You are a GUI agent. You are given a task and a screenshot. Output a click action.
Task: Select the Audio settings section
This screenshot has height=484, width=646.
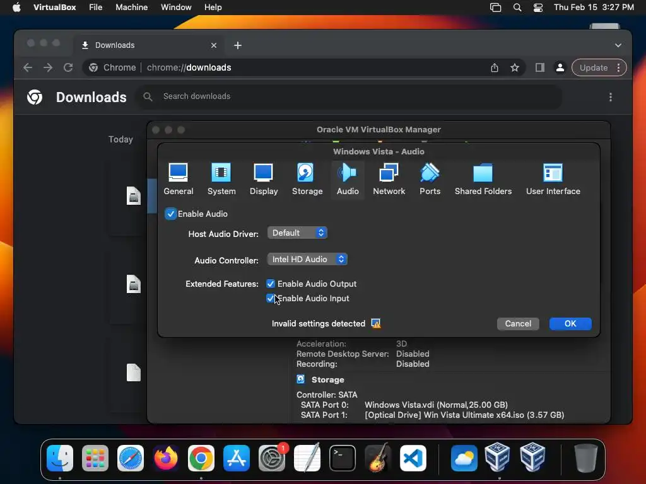click(348, 180)
